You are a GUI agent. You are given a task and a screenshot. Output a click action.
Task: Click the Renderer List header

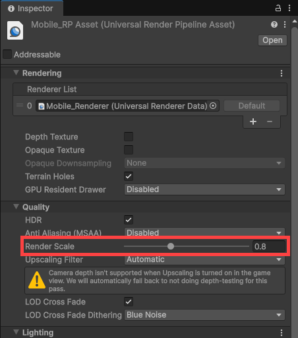[150, 89]
